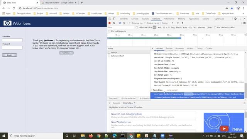247x139 pixels.
Task: Open DevTools settings gear
Action: pyautogui.click(x=235, y=19)
